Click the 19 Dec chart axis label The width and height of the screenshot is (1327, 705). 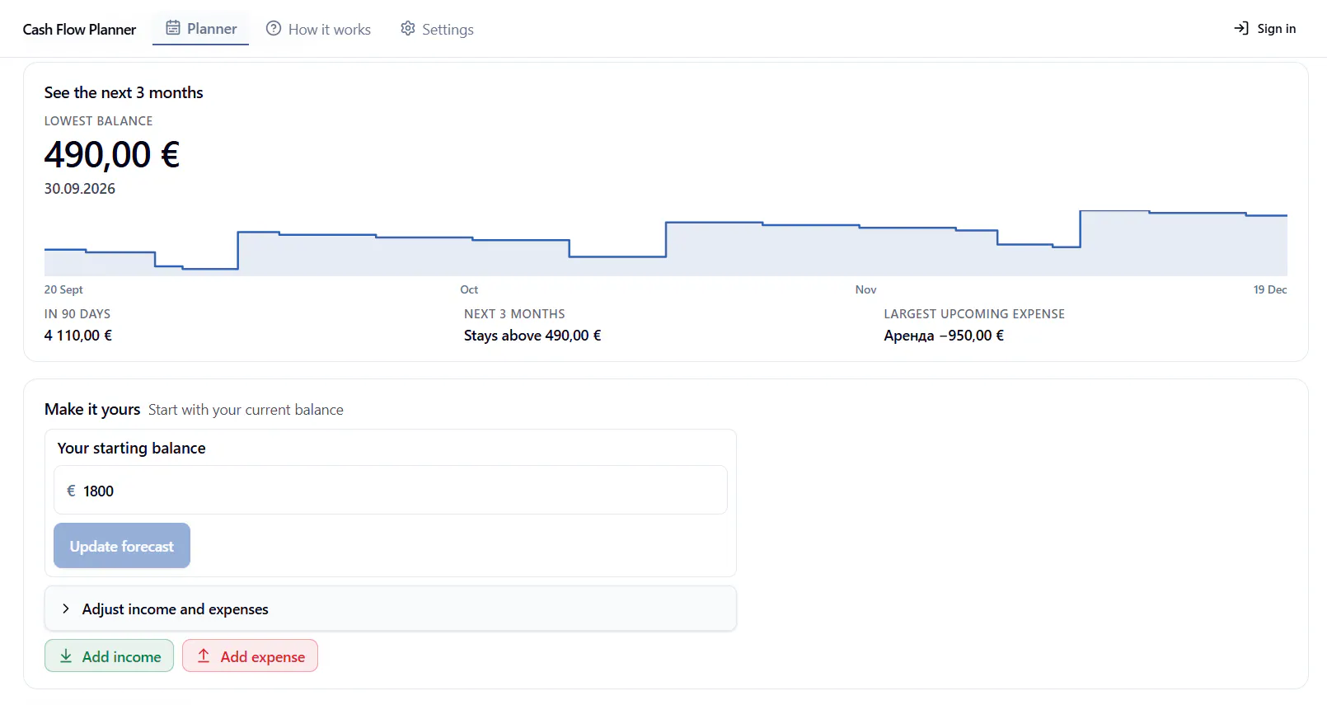(1270, 289)
